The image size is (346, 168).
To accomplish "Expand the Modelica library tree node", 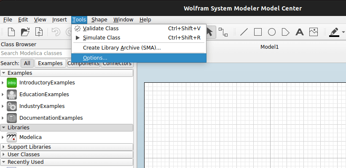I will (x=3, y=137).
